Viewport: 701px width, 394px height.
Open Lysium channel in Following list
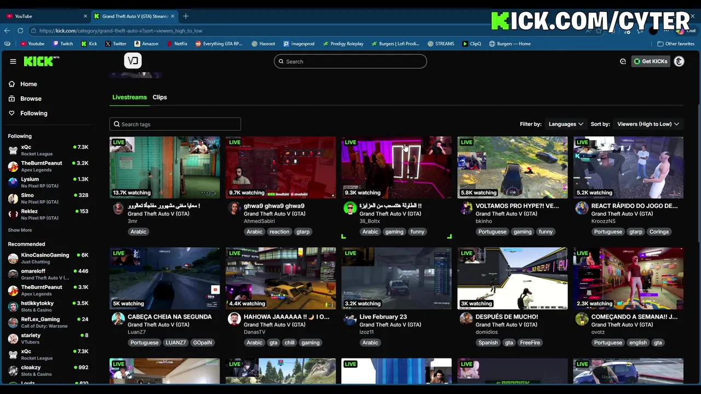48,182
